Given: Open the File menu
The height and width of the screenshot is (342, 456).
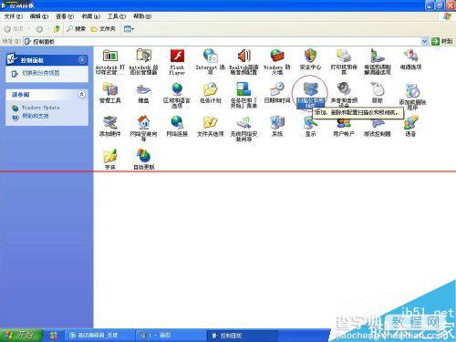Looking at the screenshot, I should (14, 16).
